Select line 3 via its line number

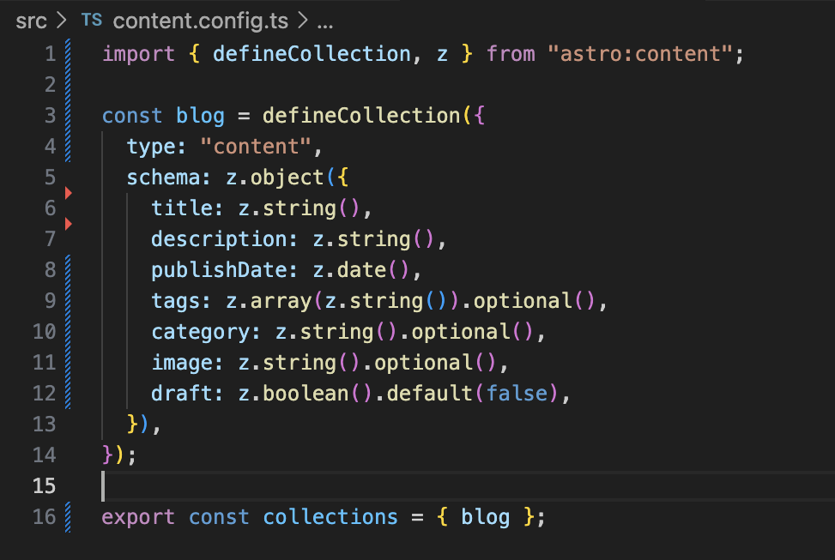(48, 116)
